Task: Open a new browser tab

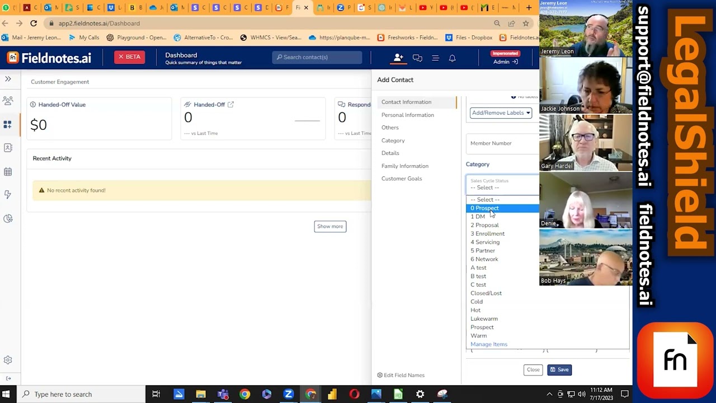Action: 529,8
